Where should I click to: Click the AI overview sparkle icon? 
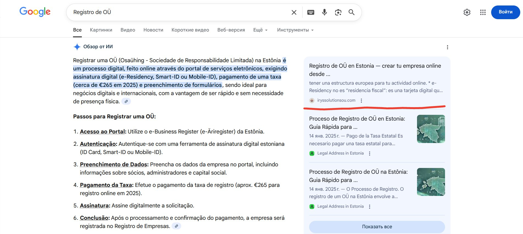77,47
